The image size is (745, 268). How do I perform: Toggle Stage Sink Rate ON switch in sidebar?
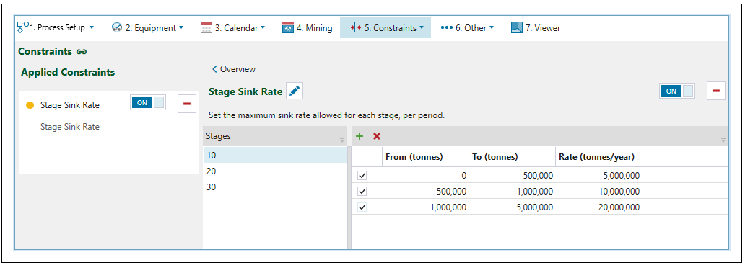pos(148,102)
